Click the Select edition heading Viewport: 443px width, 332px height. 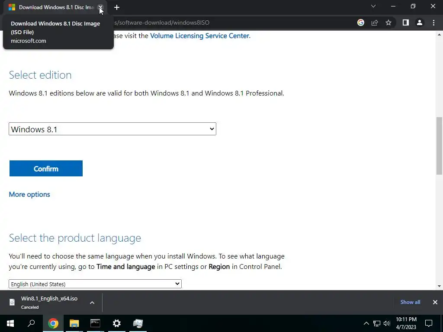tap(40, 75)
